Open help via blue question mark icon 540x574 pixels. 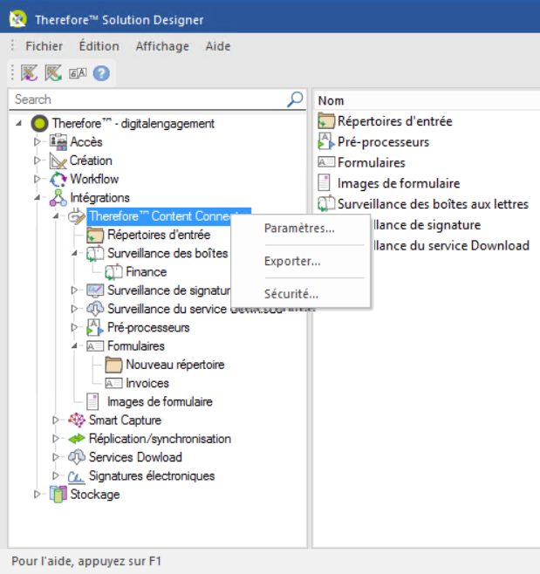(101, 73)
